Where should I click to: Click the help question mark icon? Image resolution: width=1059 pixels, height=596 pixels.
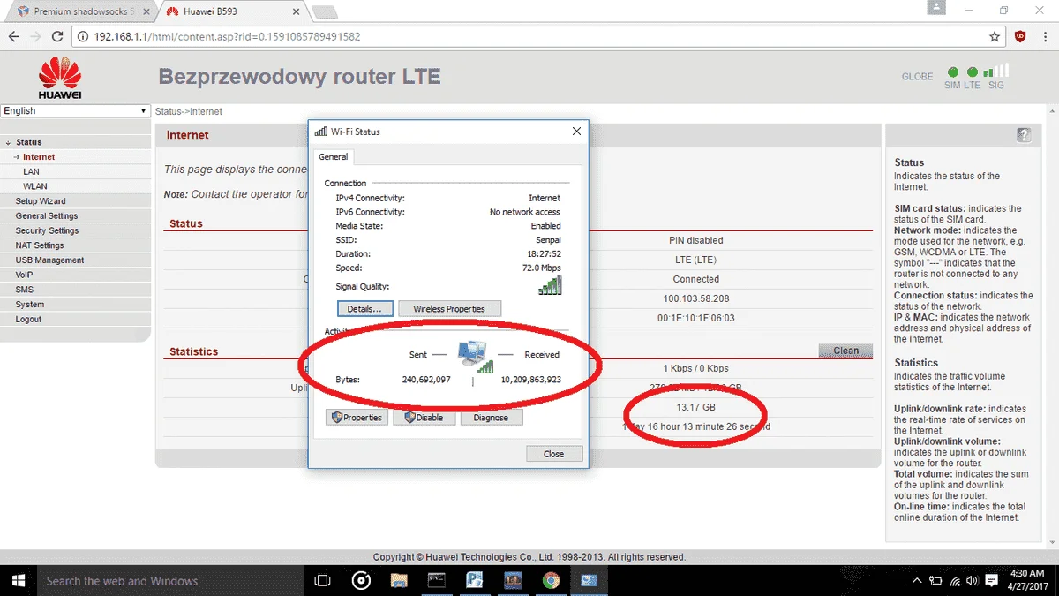pos(1024,135)
